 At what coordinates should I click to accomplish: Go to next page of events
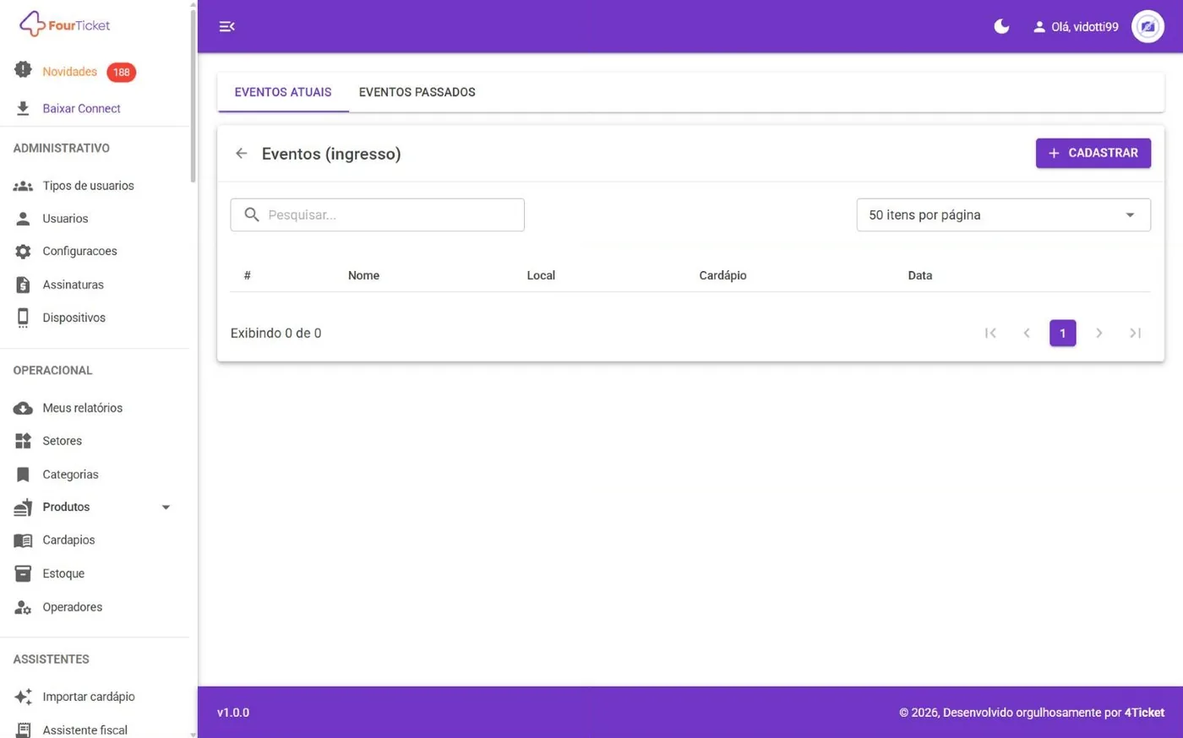1099,333
